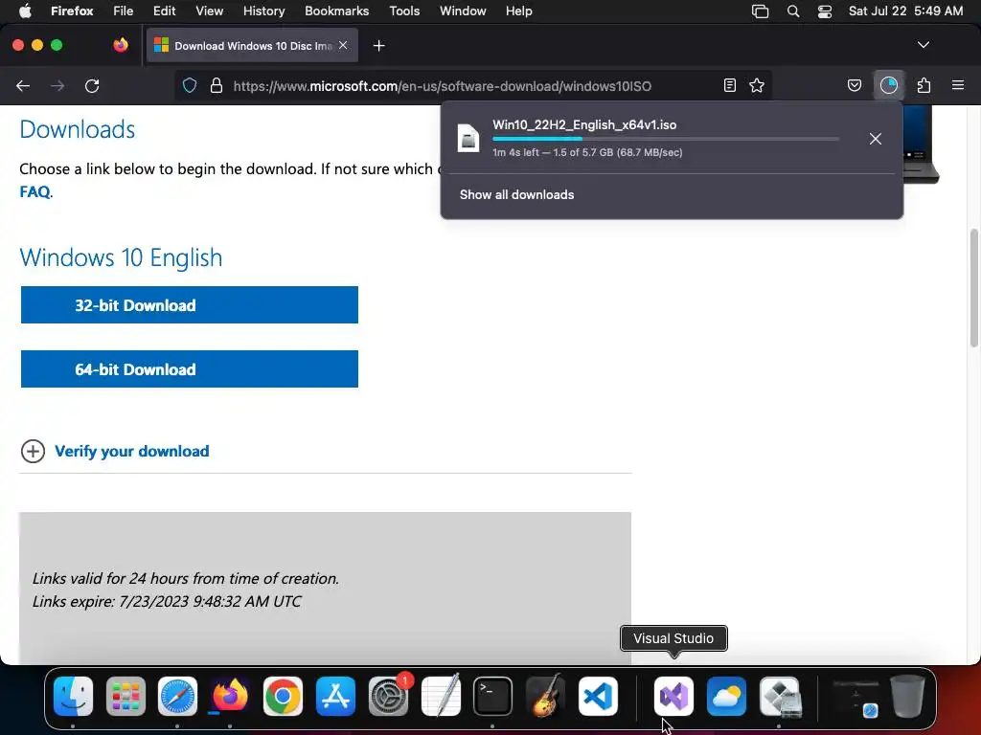Open Finder from the Dock
The image size is (981, 735).
click(x=73, y=696)
